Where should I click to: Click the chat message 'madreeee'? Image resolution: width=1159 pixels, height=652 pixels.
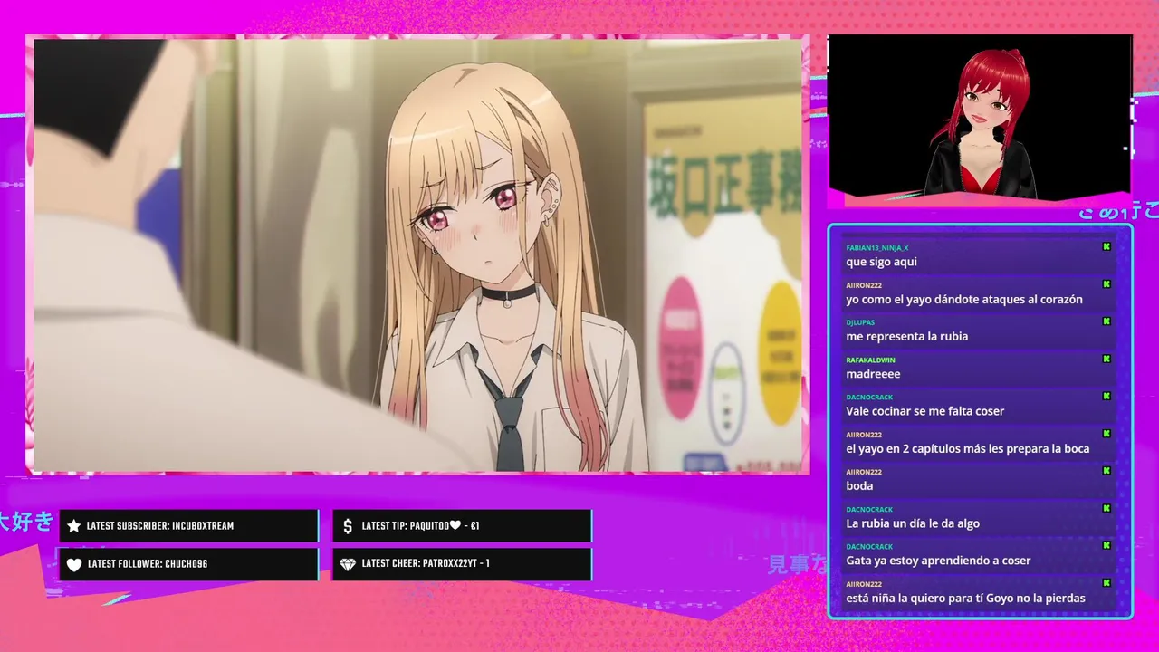[x=873, y=374]
